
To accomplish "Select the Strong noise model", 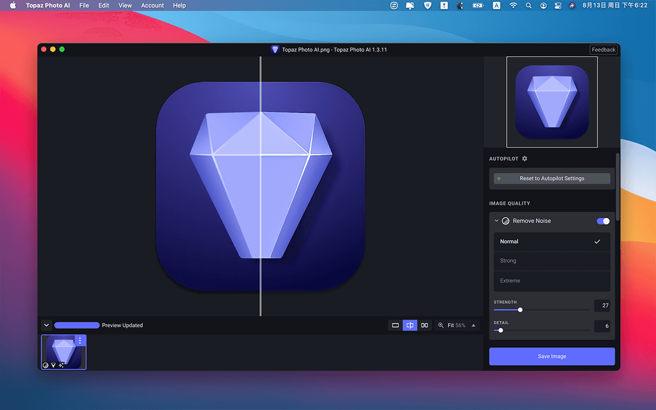I will click(x=552, y=261).
